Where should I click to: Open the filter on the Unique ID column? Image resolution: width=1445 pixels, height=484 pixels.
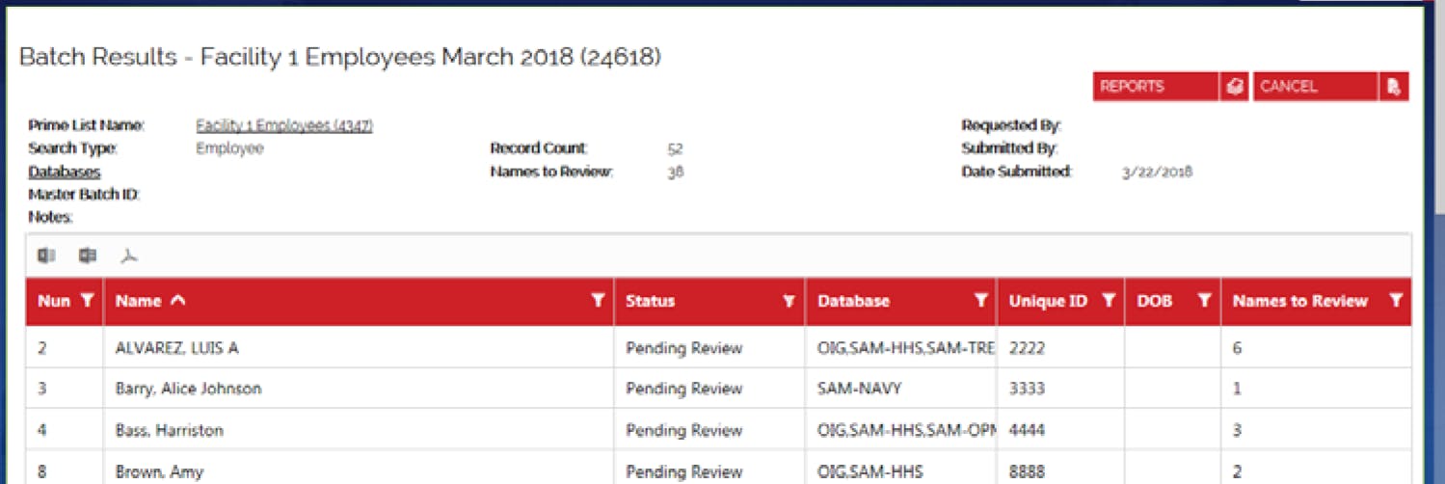tap(1109, 301)
